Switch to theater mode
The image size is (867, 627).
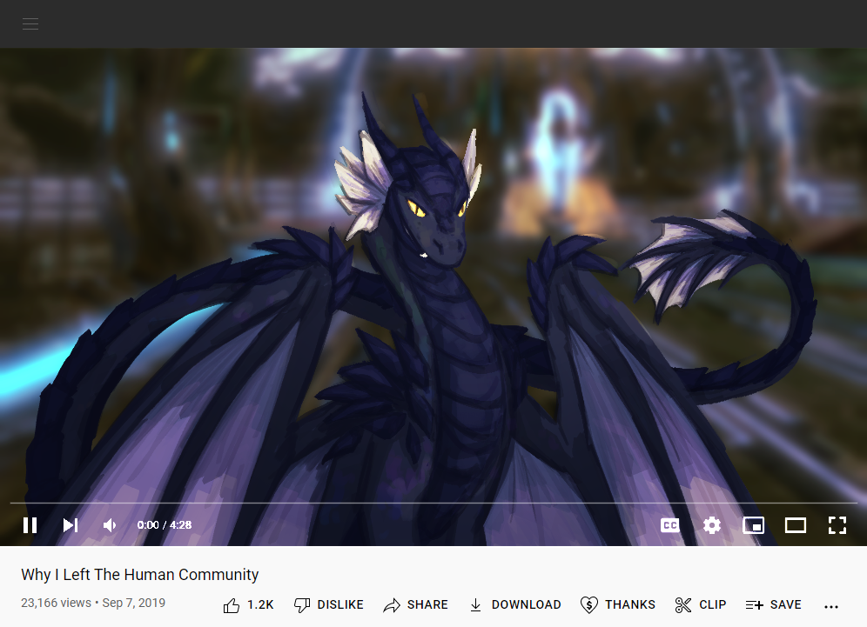tap(795, 525)
